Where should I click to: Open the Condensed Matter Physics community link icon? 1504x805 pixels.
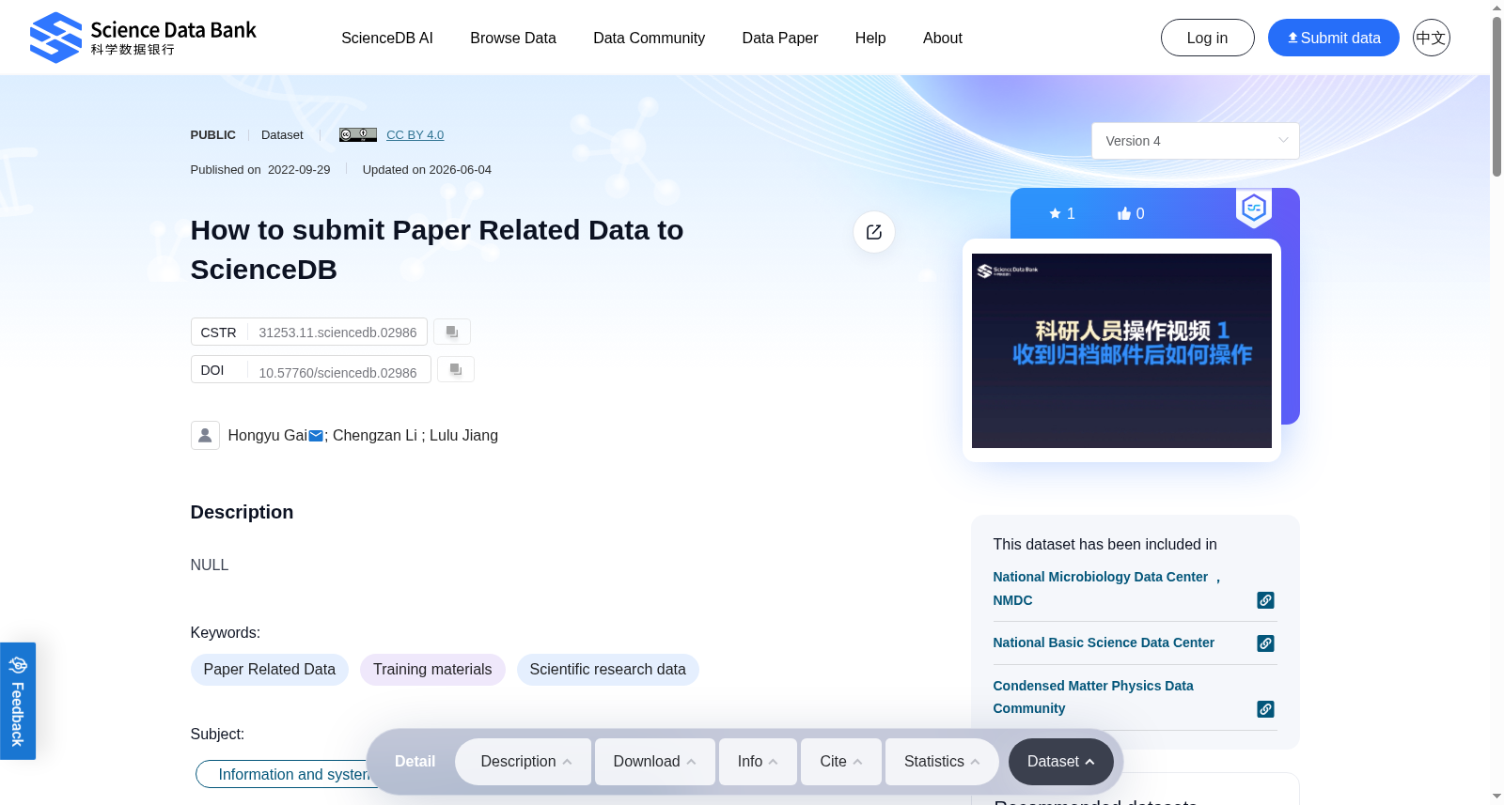click(x=1266, y=709)
